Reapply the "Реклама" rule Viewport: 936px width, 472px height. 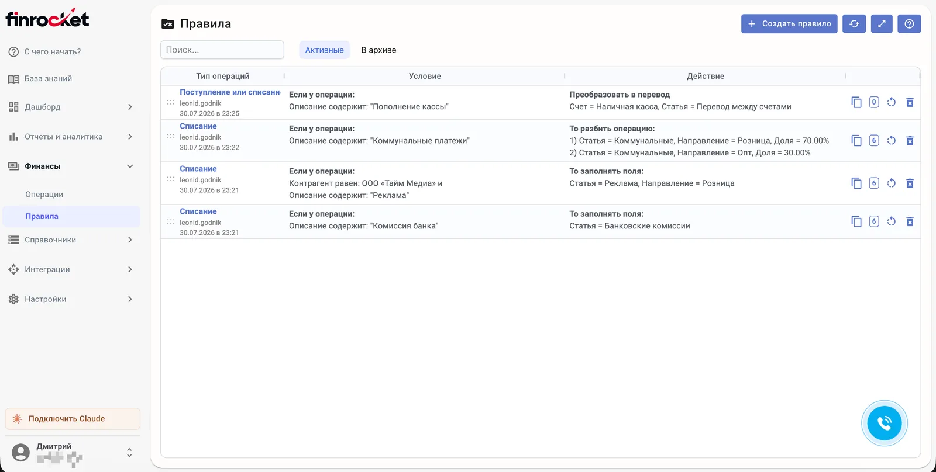[892, 183]
